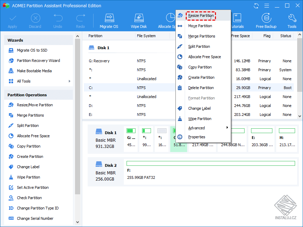
Task: Click the refresh icon in title bar
Action: pos(256,6)
